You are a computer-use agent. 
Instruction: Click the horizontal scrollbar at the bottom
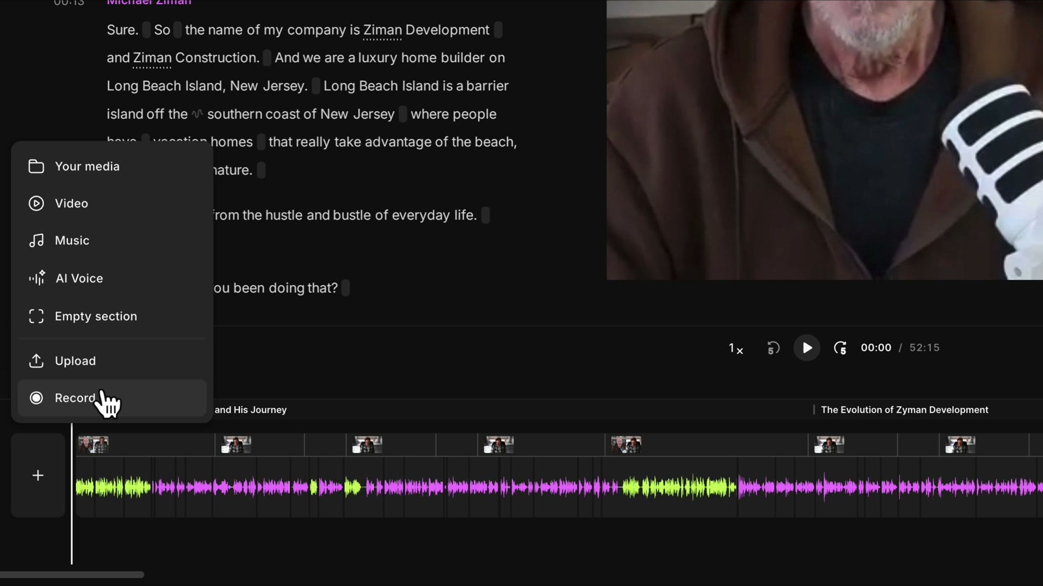click(x=73, y=575)
